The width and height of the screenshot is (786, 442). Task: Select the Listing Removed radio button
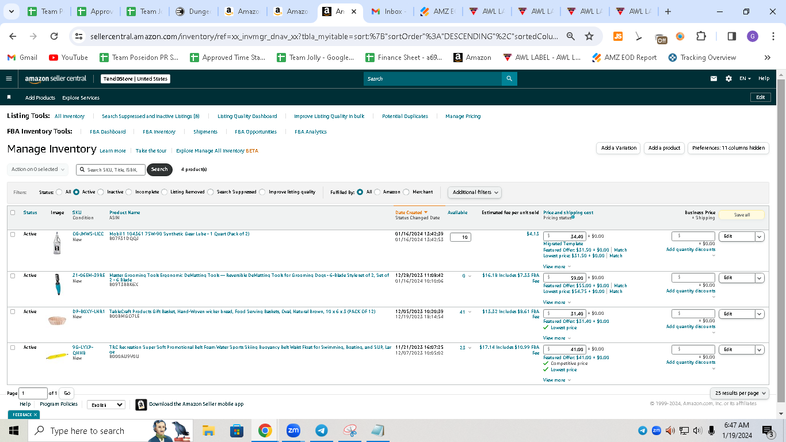click(165, 192)
